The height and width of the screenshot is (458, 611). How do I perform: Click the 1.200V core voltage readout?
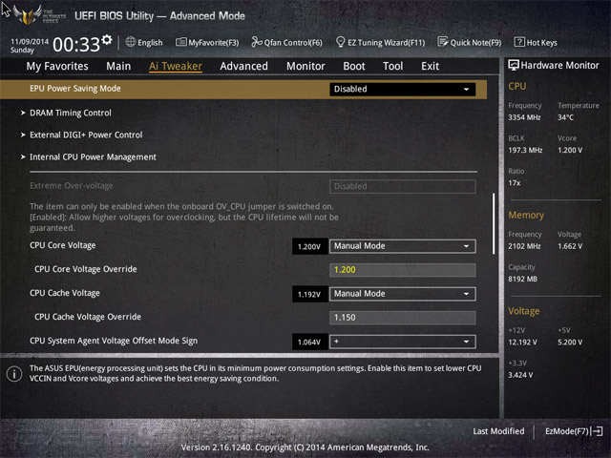[309, 246]
